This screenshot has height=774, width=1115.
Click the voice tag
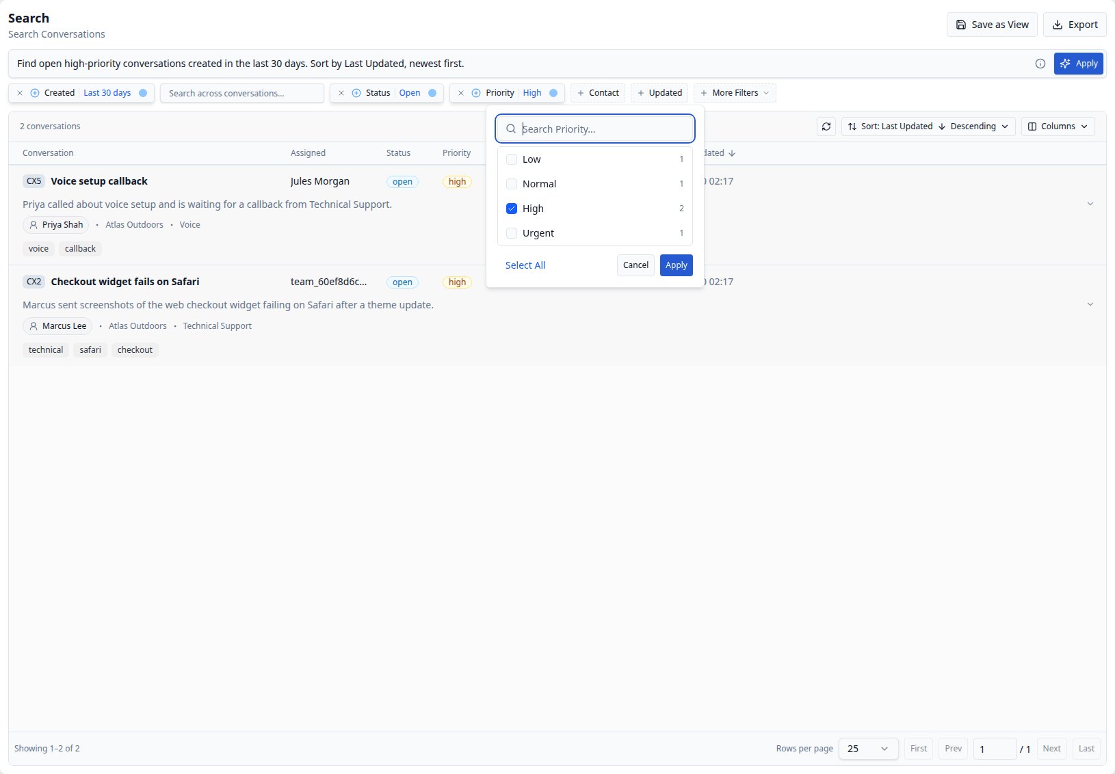coord(38,249)
